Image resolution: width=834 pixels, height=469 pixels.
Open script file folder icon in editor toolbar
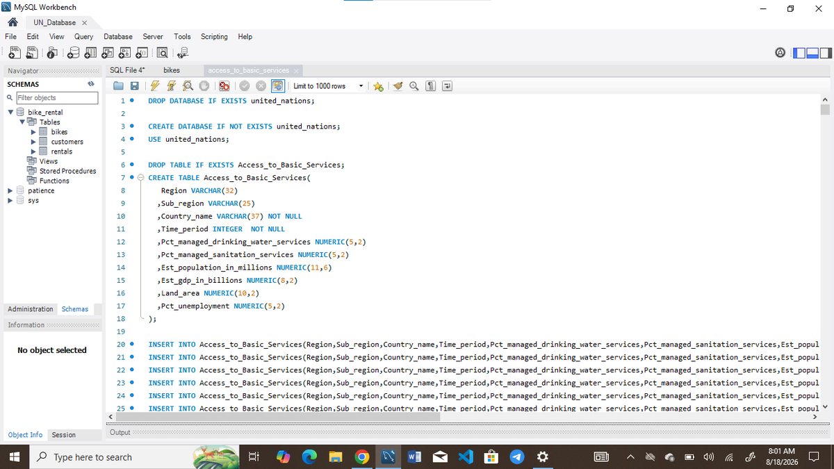point(119,86)
